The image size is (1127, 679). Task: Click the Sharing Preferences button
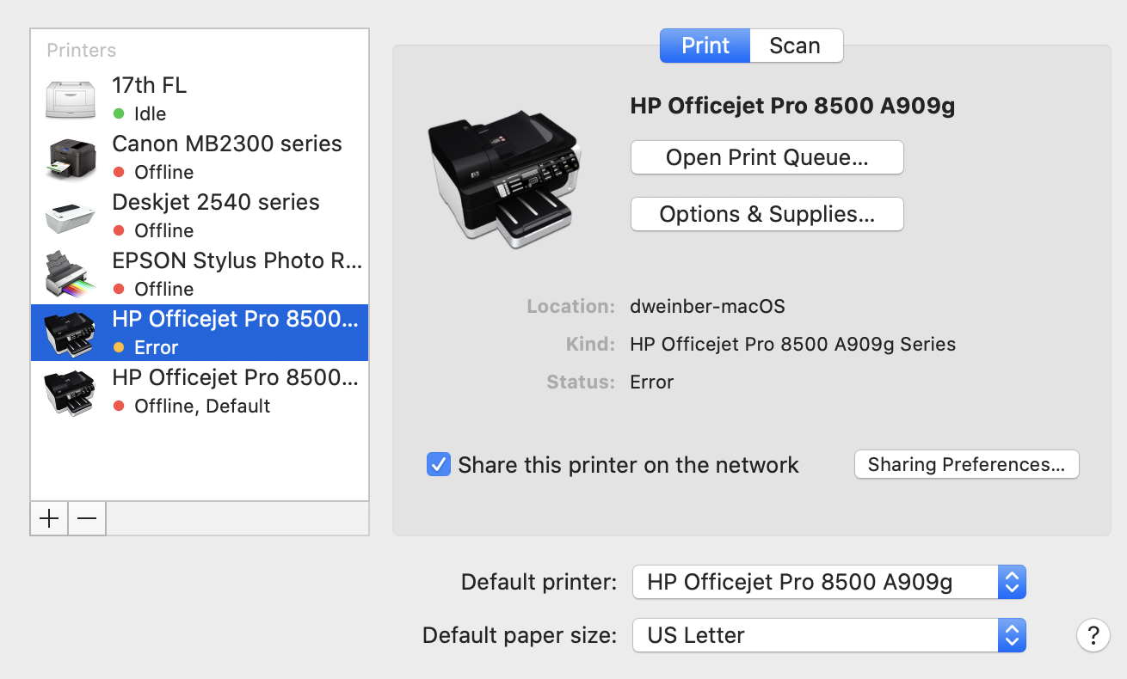tap(966, 465)
